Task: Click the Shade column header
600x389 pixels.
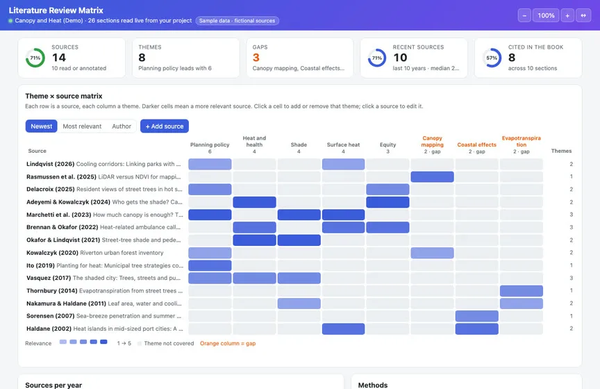Action: [299, 147]
